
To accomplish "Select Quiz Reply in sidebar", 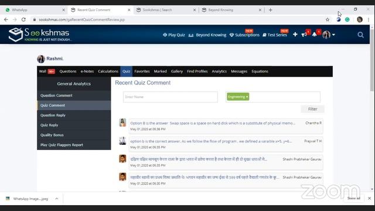I will pos(74,125).
